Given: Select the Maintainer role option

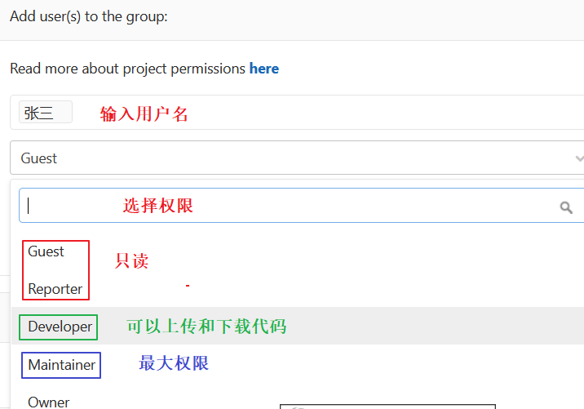Looking at the screenshot, I should point(61,365).
